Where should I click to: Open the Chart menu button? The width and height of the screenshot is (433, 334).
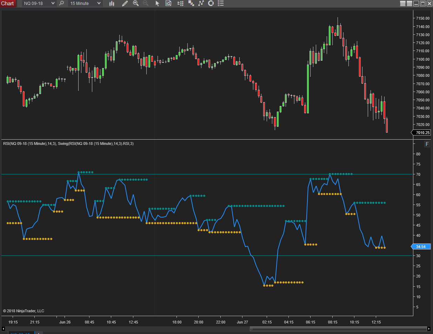(8, 4)
